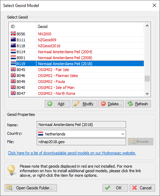The height and width of the screenshot is (196, 160).
Task: Open the Country dropdown showing Netherlands
Action: point(81,134)
